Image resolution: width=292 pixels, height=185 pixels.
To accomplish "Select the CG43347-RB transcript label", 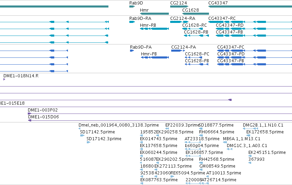I will point(229,32).
